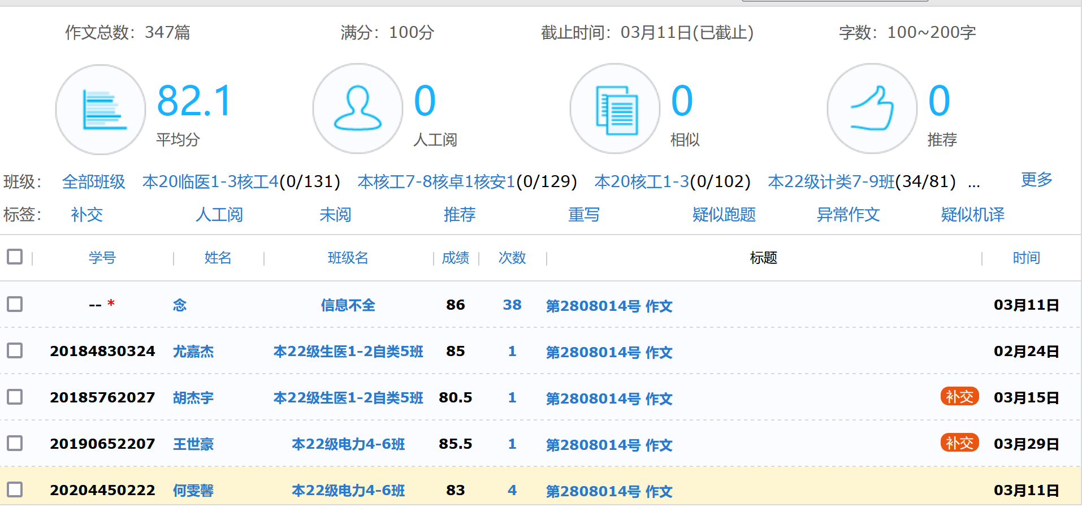
Task: Tick the select-all checkbox in table header
Action: (x=15, y=257)
